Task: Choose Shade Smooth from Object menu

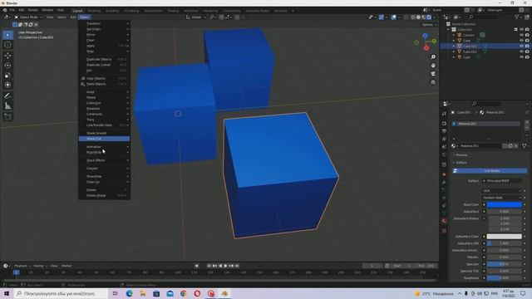Action: 104,133
